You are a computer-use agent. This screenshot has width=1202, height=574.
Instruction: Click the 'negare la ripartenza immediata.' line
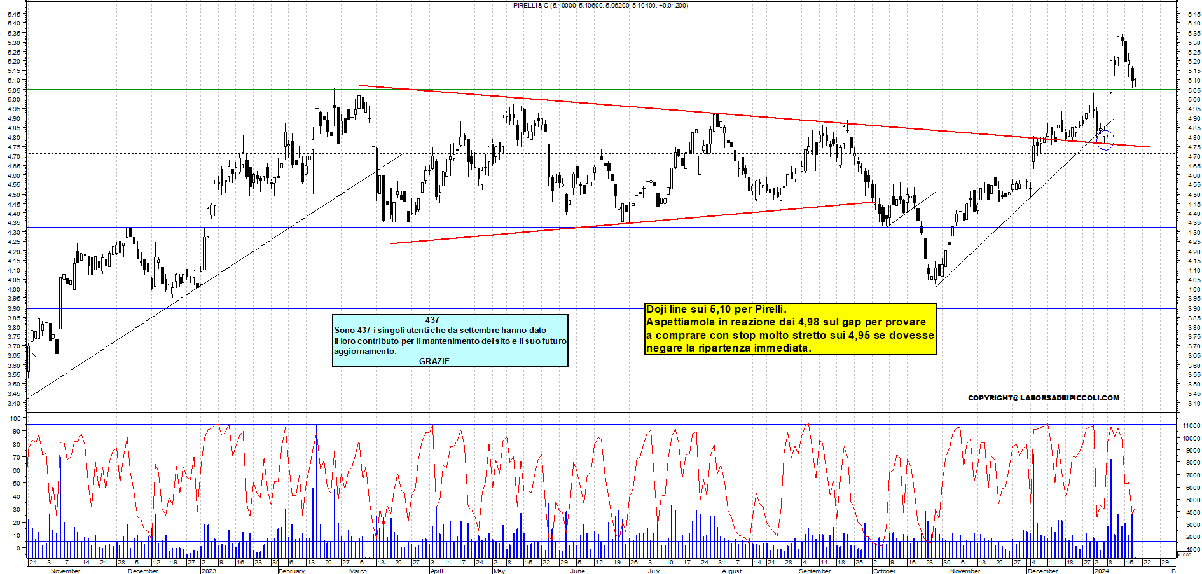pyautogui.click(x=729, y=348)
